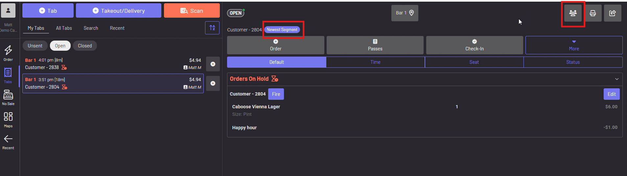The width and height of the screenshot is (627, 176).
Task: Show Closed tabs filter
Action: (85, 46)
